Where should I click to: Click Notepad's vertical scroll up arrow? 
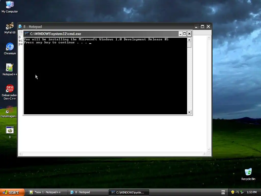click(x=209, y=38)
